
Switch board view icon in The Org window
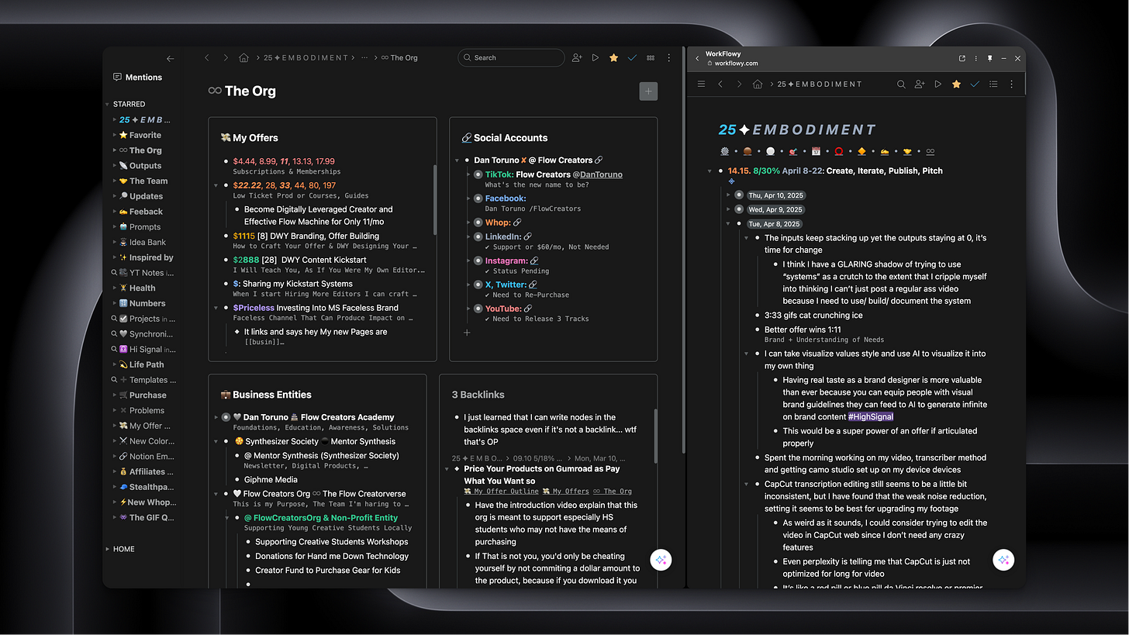coord(651,57)
